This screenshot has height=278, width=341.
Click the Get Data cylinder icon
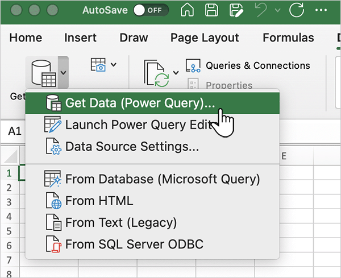(x=42, y=72)
